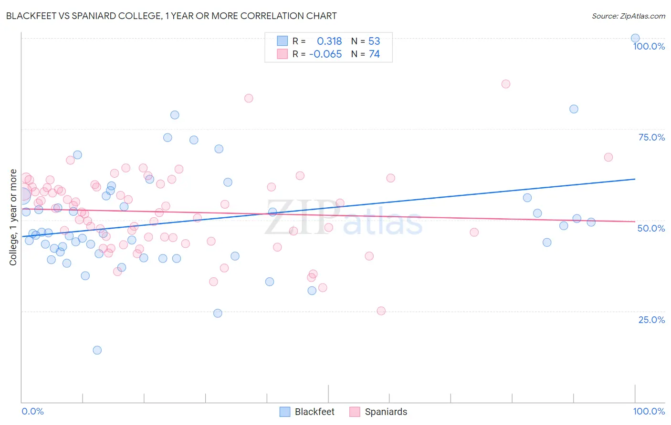Click the blue data point at 100%
The image size is (671, 425).
tap(635, 38)
